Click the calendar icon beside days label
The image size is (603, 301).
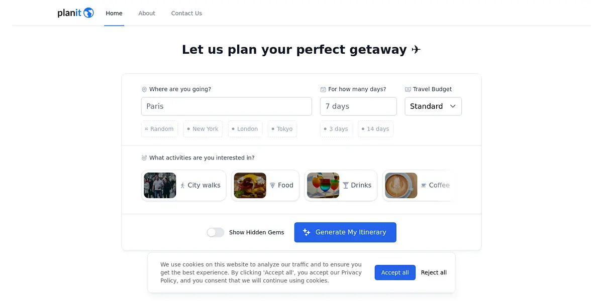tap(323, 89)
